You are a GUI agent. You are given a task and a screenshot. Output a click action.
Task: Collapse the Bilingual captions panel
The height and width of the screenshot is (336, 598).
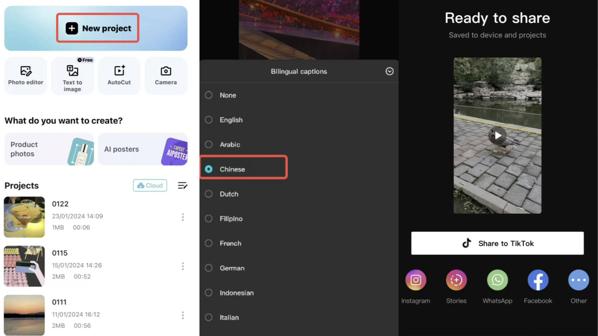(390, 71)
